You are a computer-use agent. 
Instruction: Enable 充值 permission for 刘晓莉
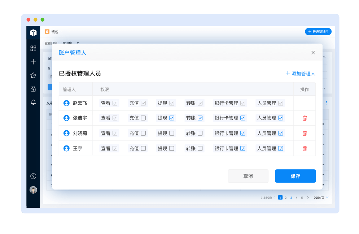pos(143,133)
